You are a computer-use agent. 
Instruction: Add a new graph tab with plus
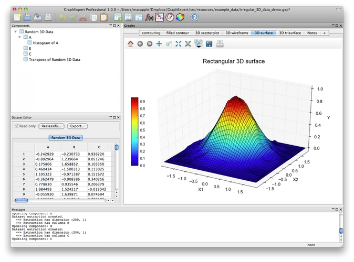tap(324, 32)
